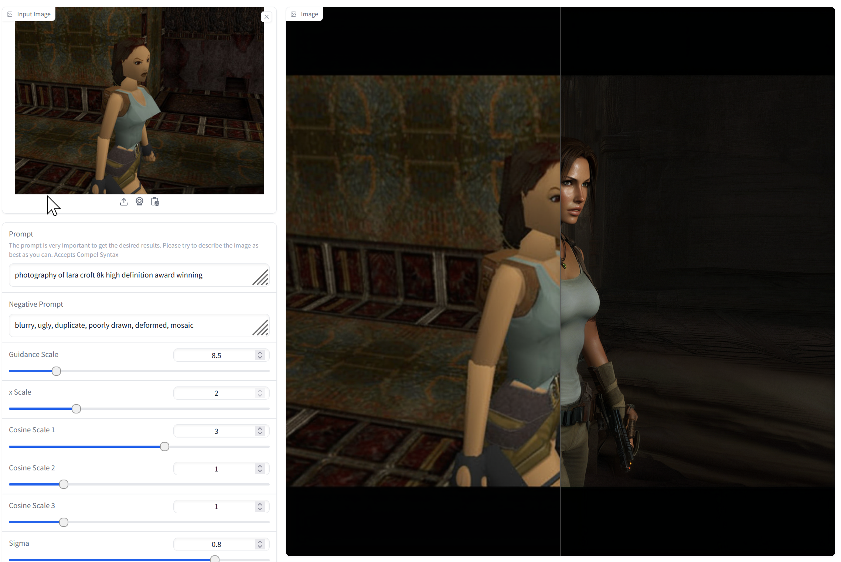Click the before/after comparison divider line
Viewport: 841px width, 562px height.
(x=560, y=281)
